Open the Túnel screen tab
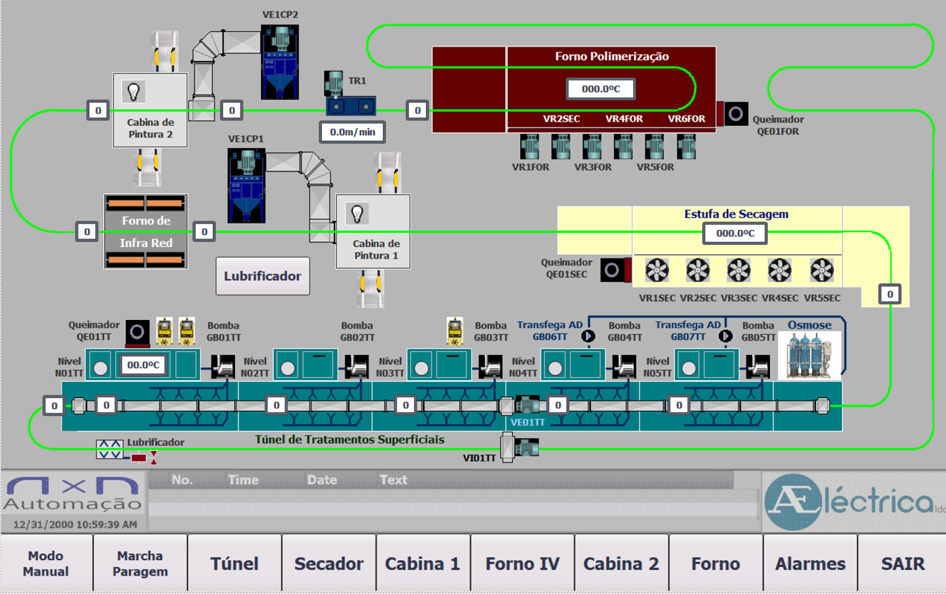The width and height of the screenshot is (946, 594). point(234,564)
